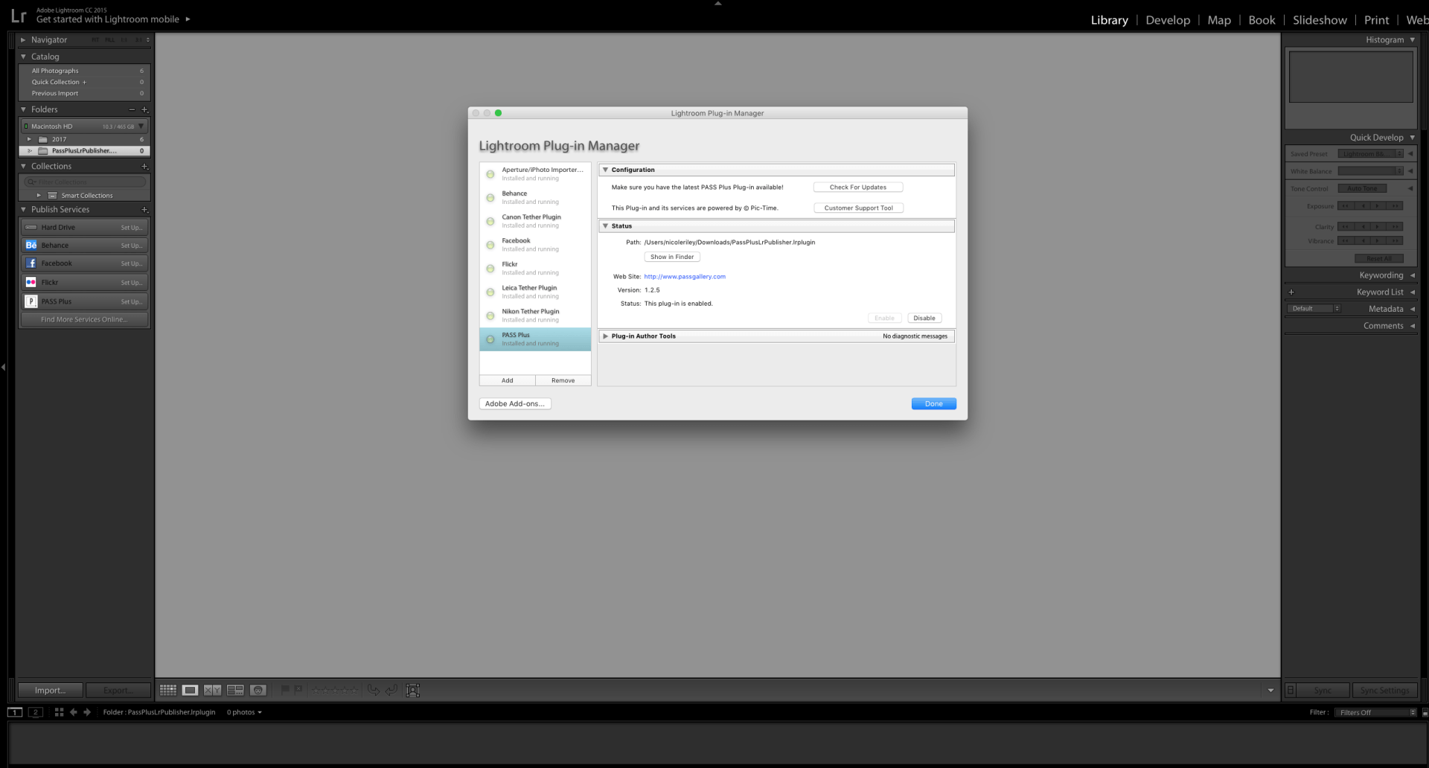1429x768 pixels.
Task: Click PASS Plus plug-in status indicator
Action: tap(490, 339)
